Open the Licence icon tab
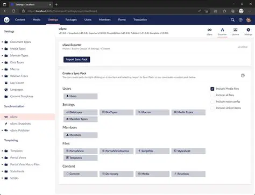This screenshot has height=195, width=255. [x=235, y=31]
